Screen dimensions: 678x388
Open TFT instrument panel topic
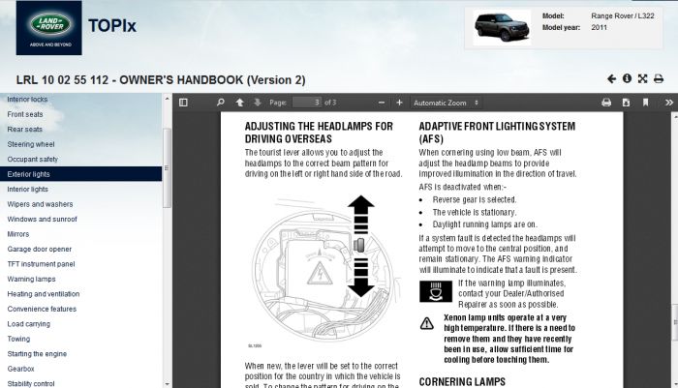(41, 264)
